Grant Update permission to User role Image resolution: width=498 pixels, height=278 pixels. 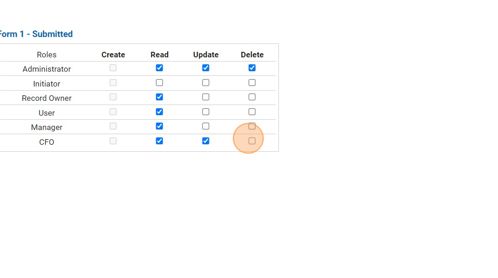pos(206,112)
